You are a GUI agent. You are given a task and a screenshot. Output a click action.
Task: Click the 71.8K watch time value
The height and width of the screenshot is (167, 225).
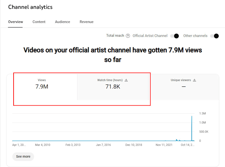pyautogui.click(x=112, y=86)
